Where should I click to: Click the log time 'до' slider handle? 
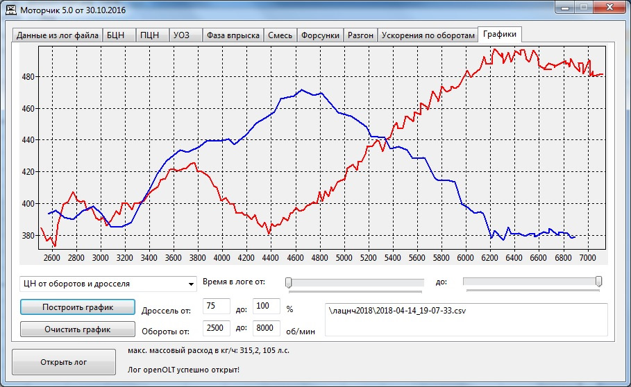(x=599, y=282)
